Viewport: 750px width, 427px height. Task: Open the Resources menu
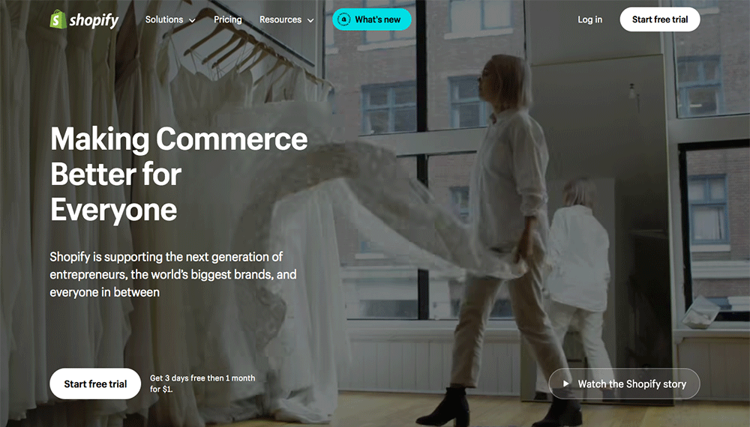click(280, 19)
